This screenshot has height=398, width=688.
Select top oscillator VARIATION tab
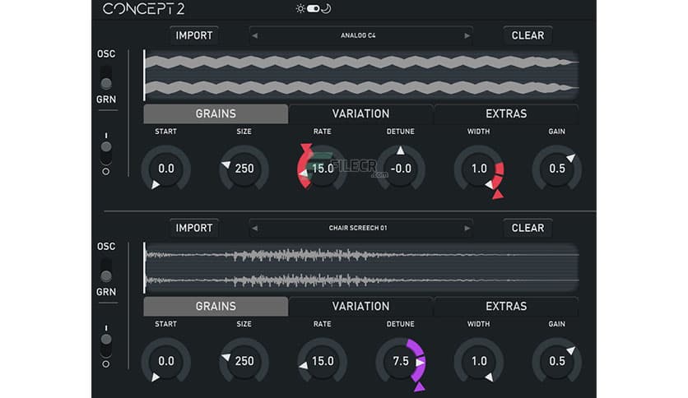[360, 114]
